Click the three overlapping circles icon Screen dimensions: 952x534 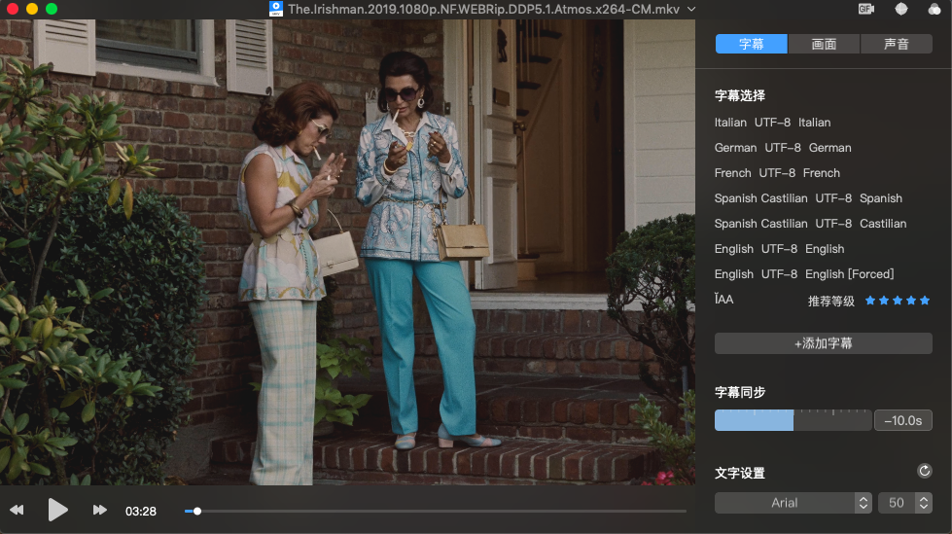point(934,9)
